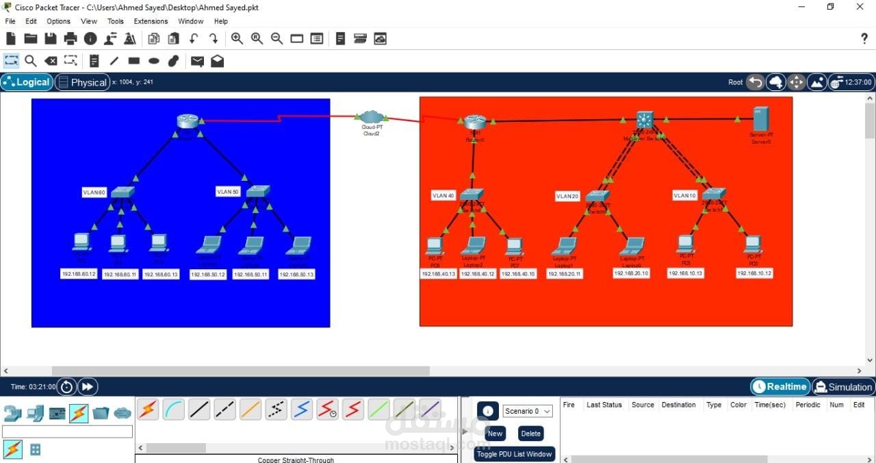876x463 pixels.
Task: Click the Last Status column header
Action: coord(604,405)
